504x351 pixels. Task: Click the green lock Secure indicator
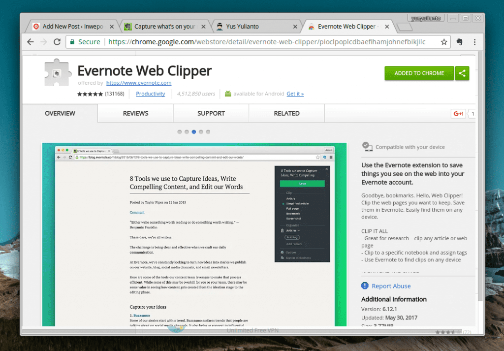click(x=86, y=42)
